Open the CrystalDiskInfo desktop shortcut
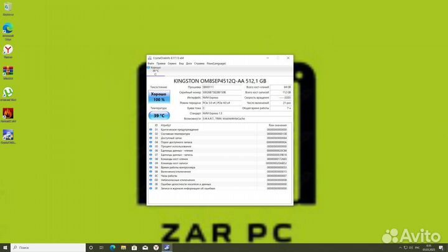 pyautogui.click(x=8, y=136)
